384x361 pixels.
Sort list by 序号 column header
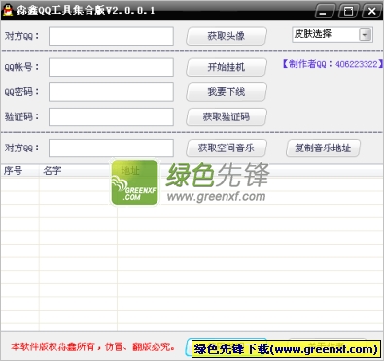point(19,171)
